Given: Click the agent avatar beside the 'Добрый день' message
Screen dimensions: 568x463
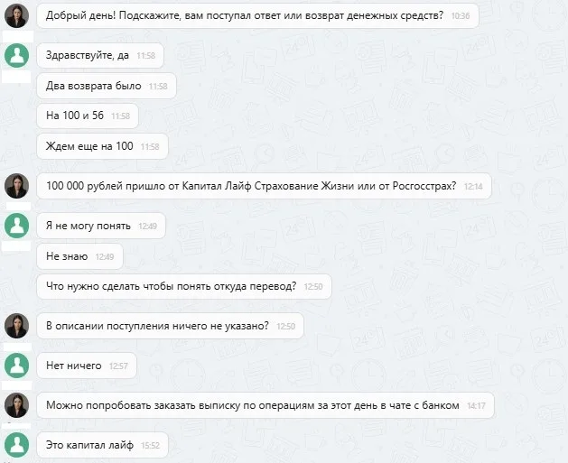Looking at the screenshot, I should pos(16,15).
